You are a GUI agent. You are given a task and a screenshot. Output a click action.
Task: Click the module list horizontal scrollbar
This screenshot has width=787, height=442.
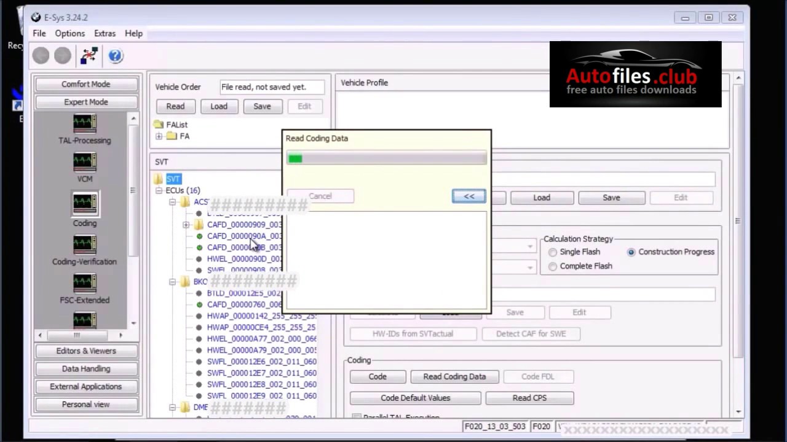pos(81,335)
